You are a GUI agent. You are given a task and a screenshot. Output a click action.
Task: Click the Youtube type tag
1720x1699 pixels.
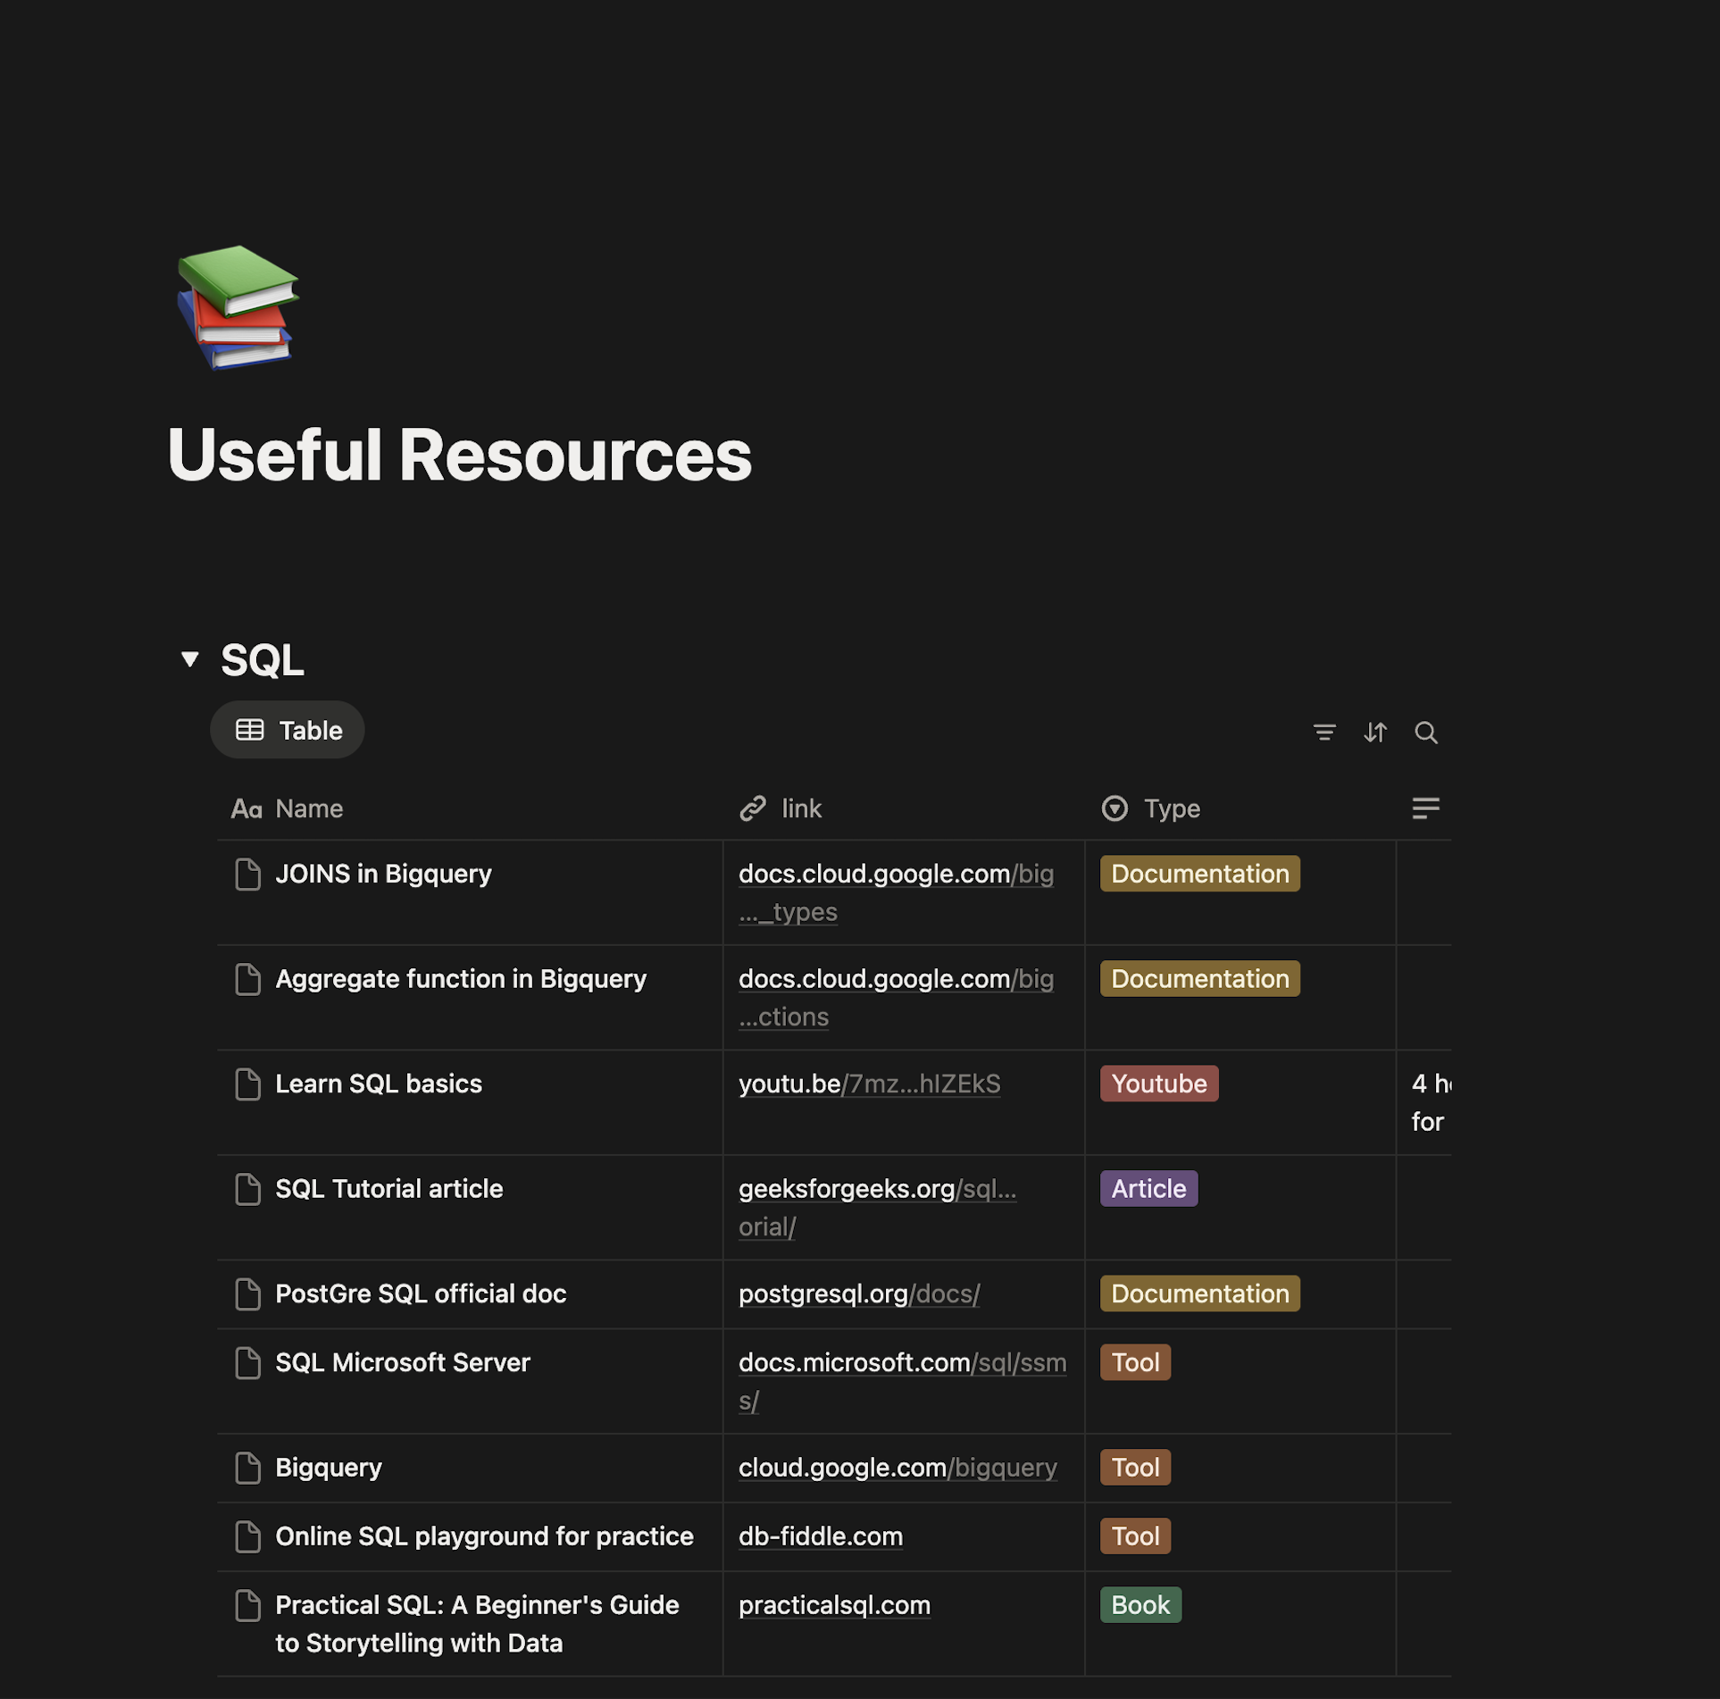tap(1158, 1084)
